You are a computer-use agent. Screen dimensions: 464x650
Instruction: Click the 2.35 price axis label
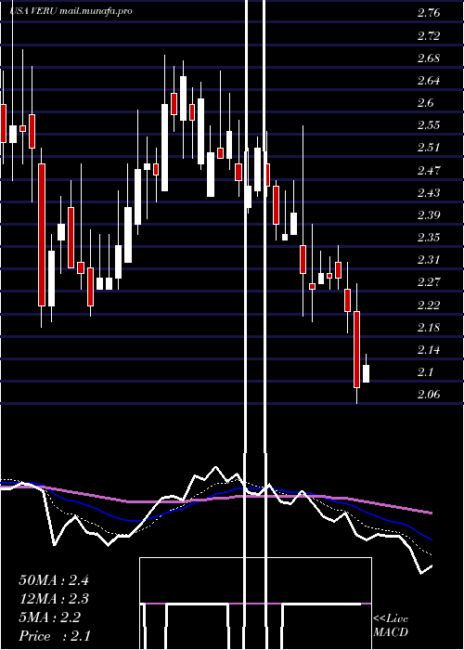coord(429,238)
